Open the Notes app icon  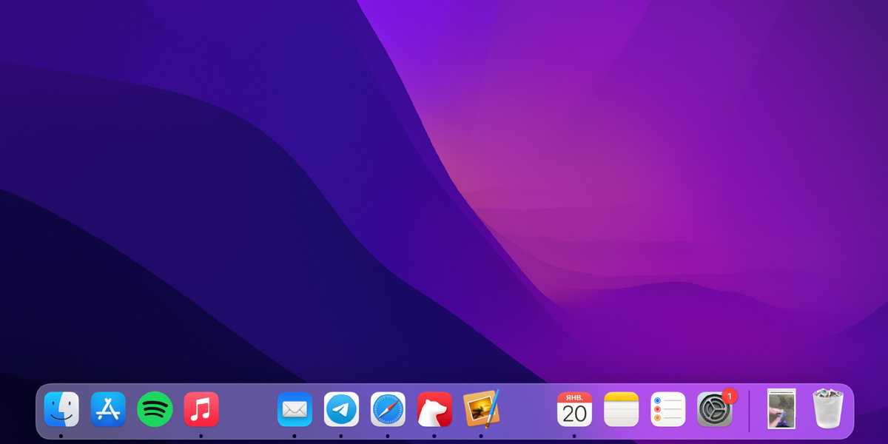pos(621,409)
